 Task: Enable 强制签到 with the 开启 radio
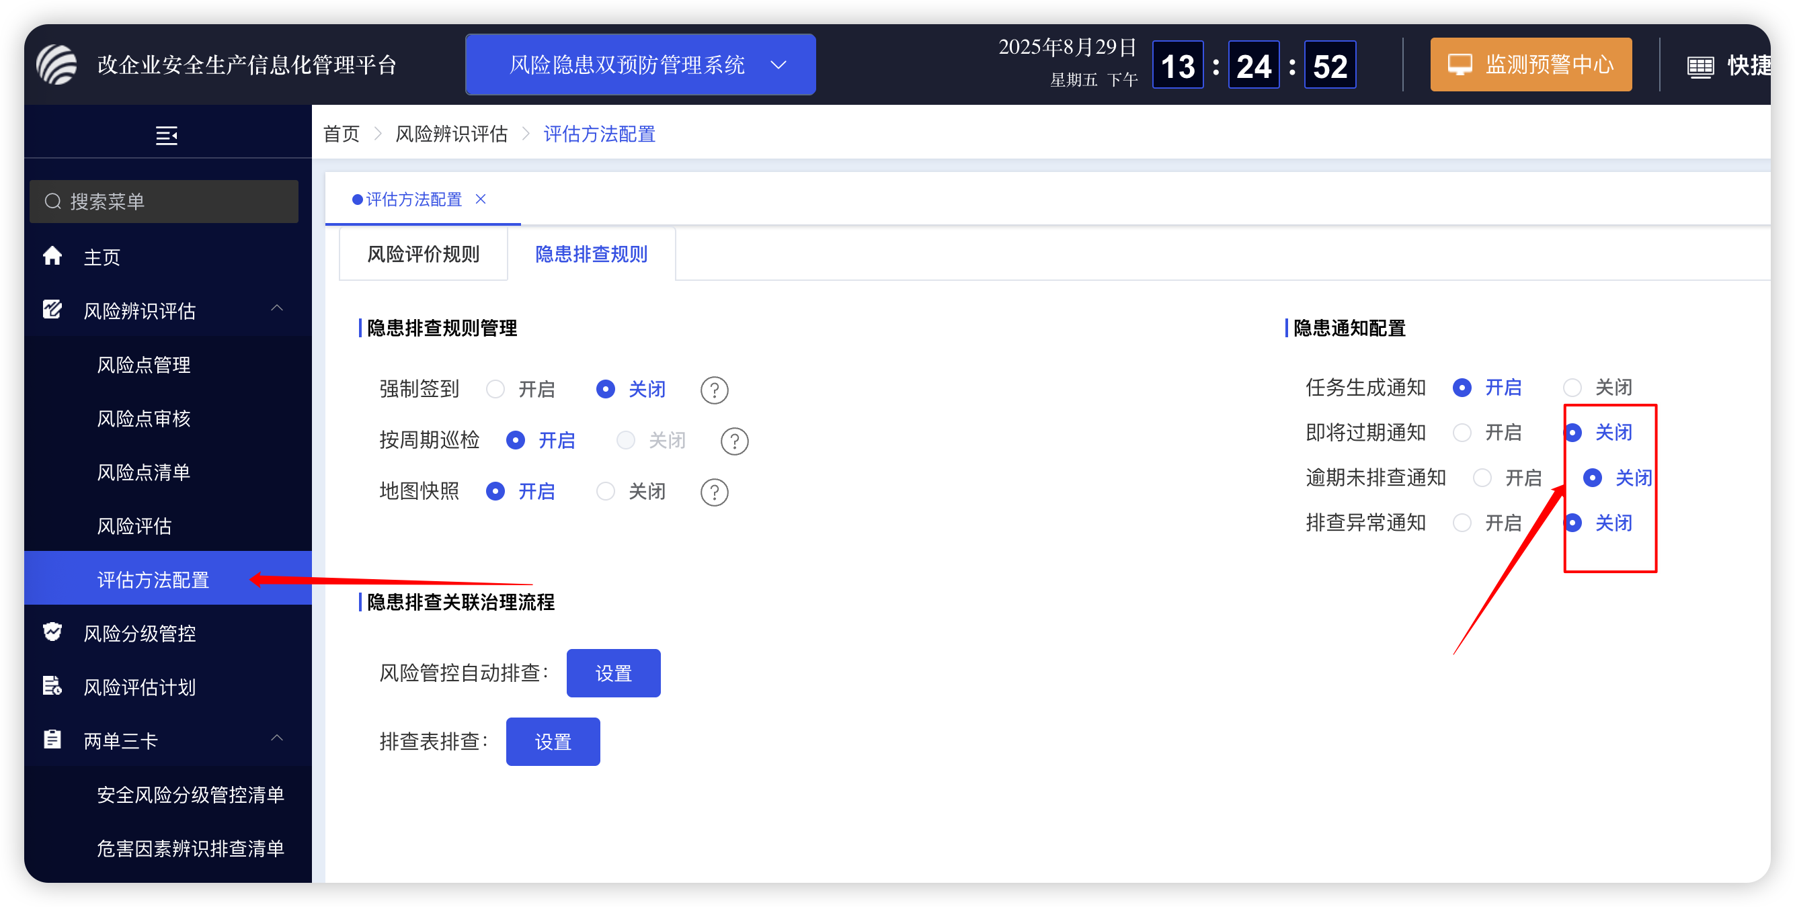(x=495, y=389)
